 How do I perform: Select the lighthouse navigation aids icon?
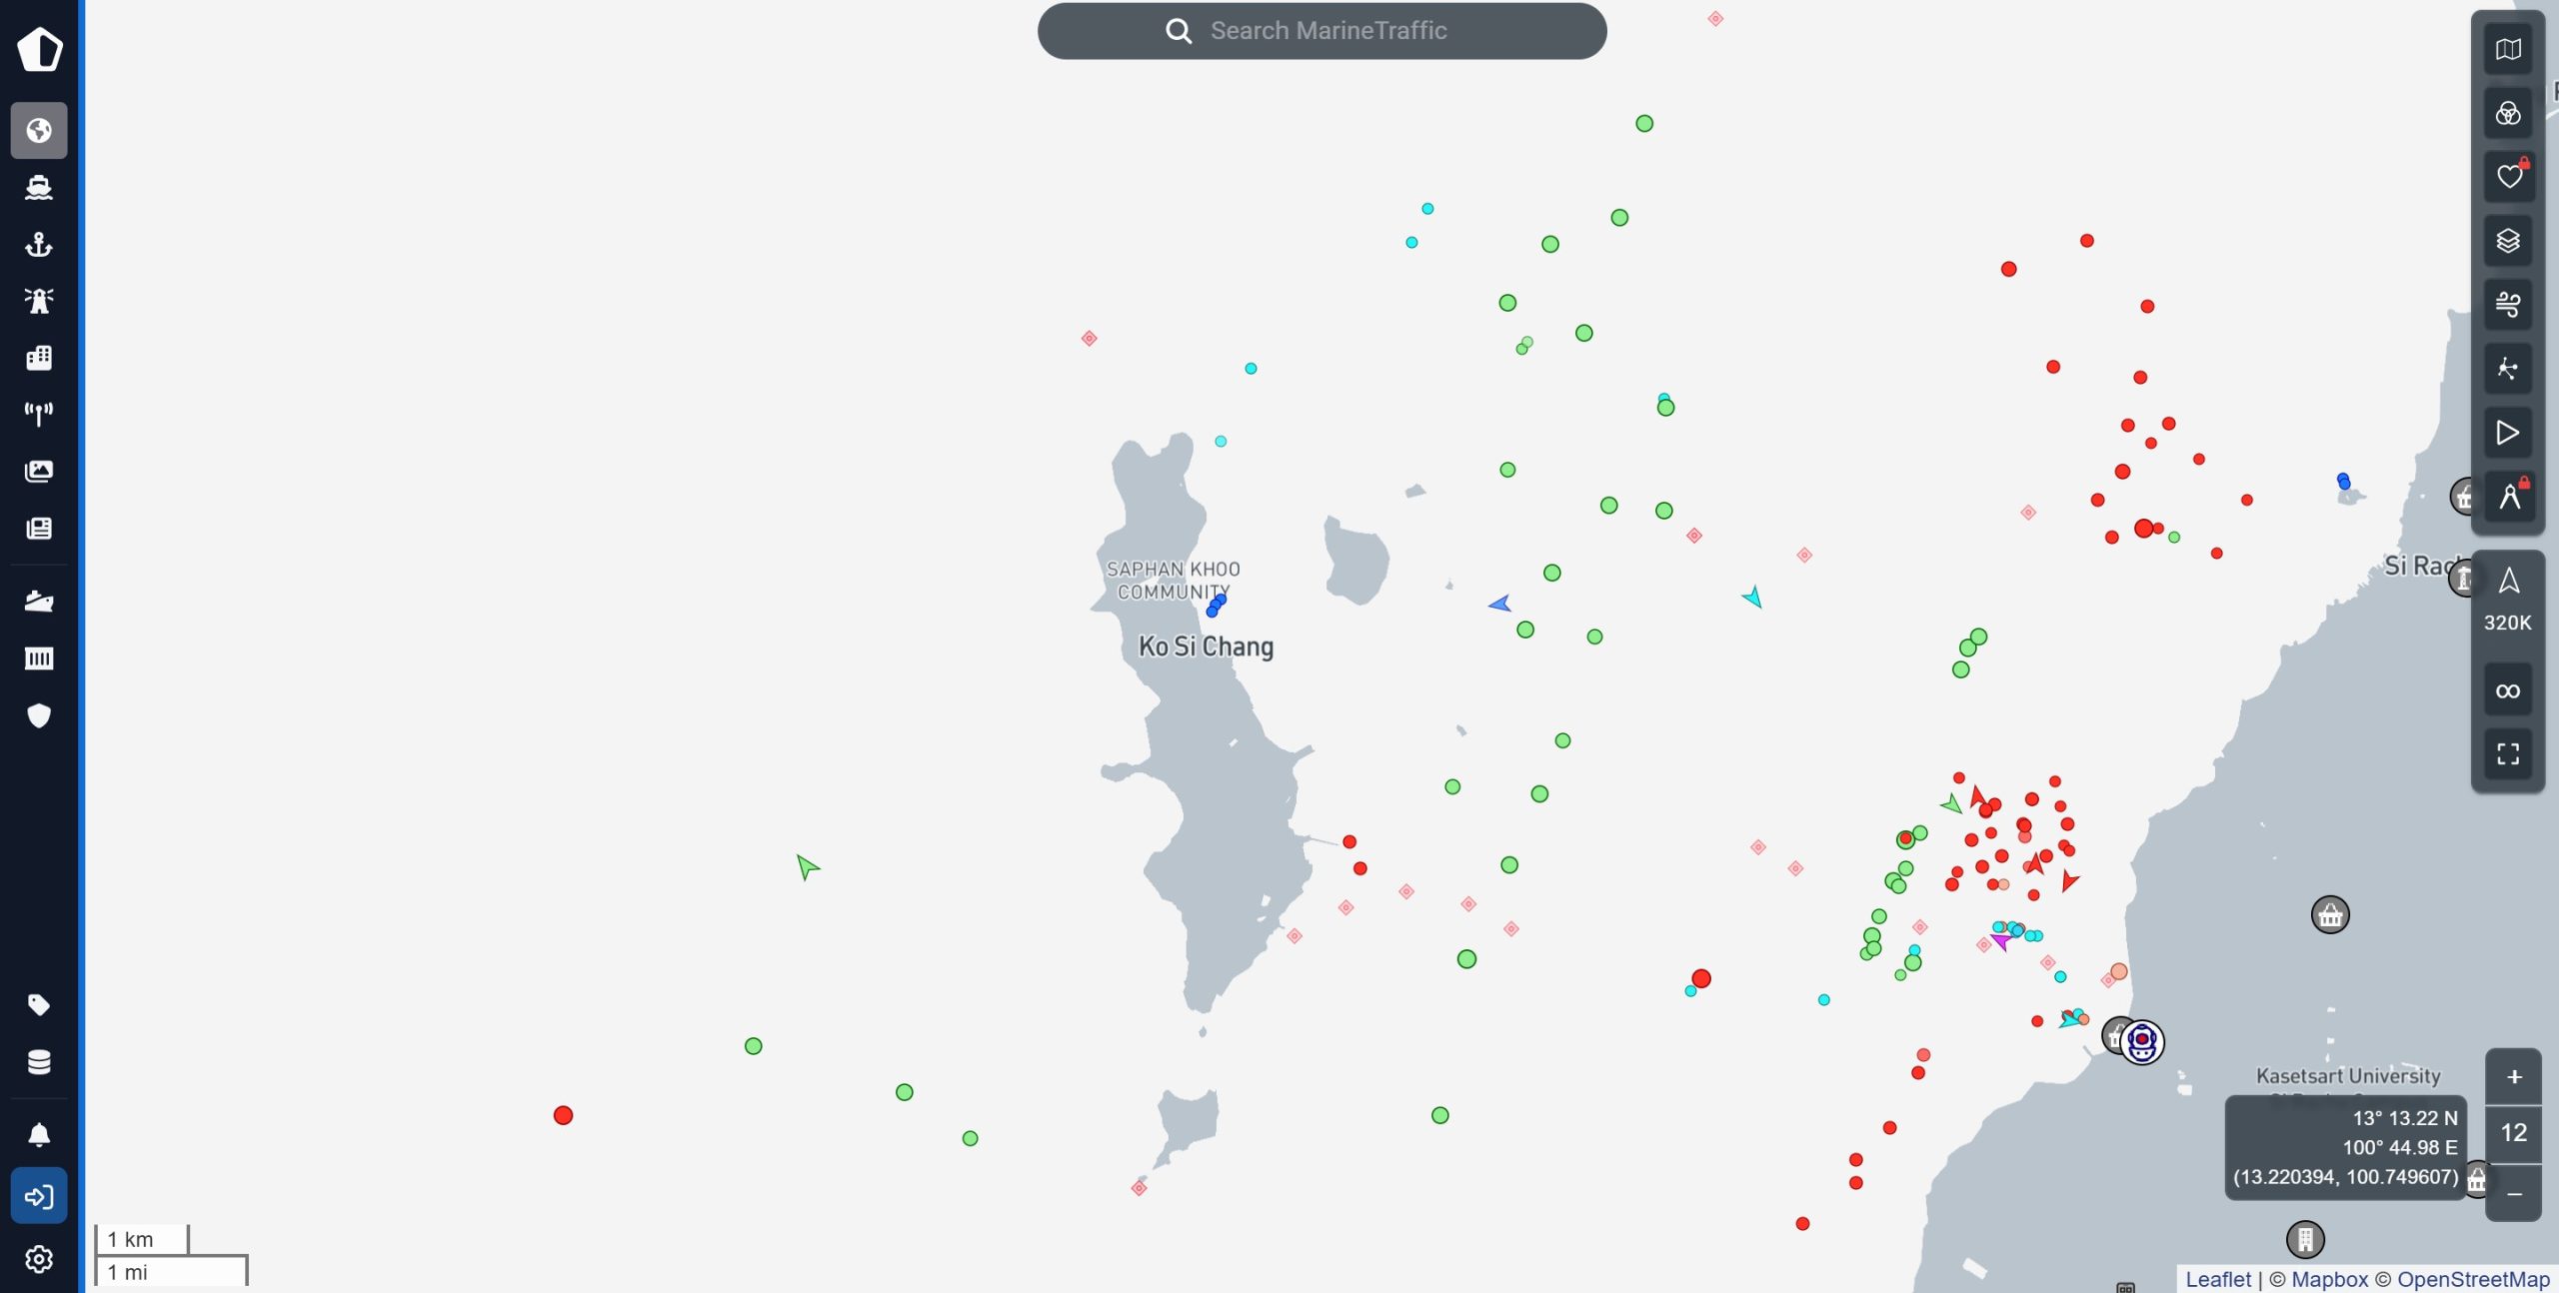tap(39, 301)
